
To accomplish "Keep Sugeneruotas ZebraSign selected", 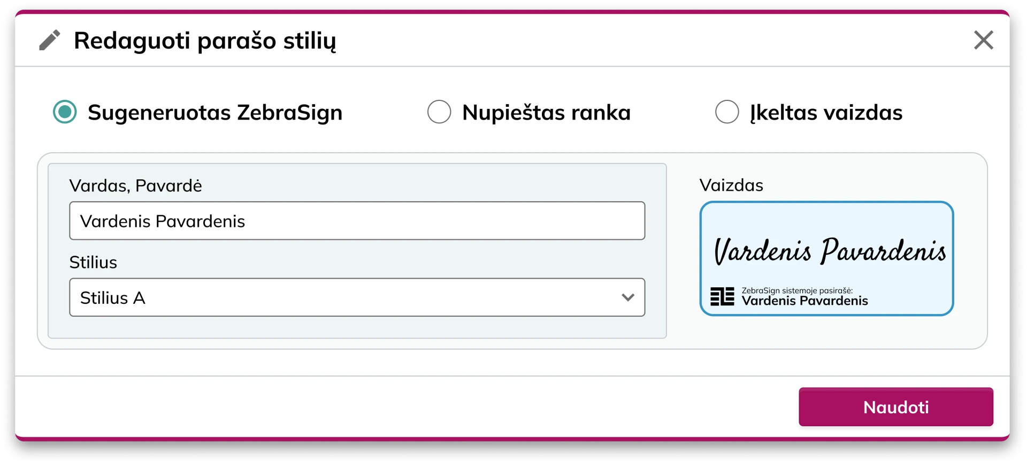I will (64, 112).
